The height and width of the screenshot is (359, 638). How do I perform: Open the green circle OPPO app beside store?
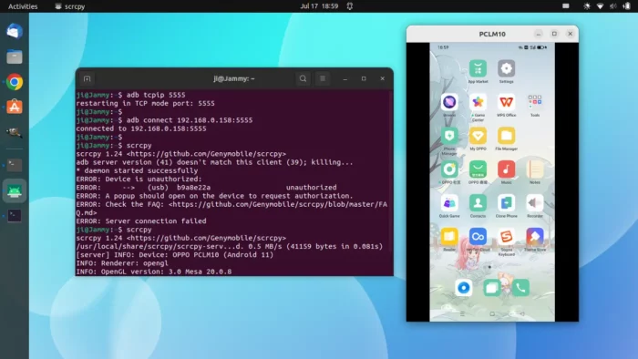point(449,169)
